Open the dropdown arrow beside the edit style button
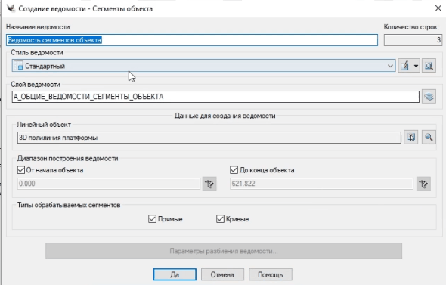 click(x=416, y=66)
